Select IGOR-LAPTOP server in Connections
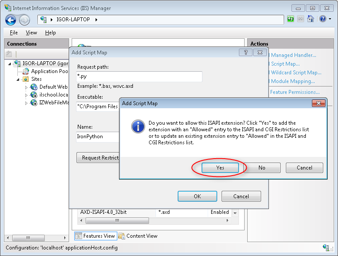Viewport: 338px width, 256px height. coord(46,63)
